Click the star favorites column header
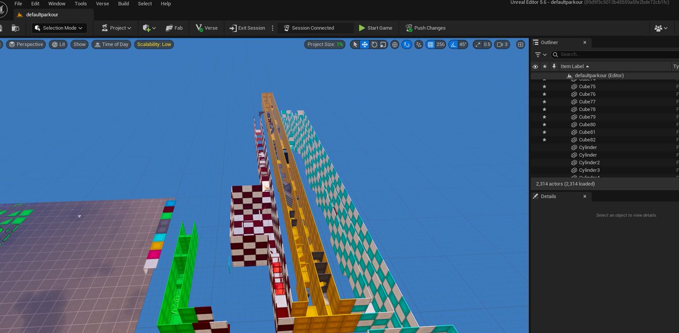 click(x=544, y=67)
